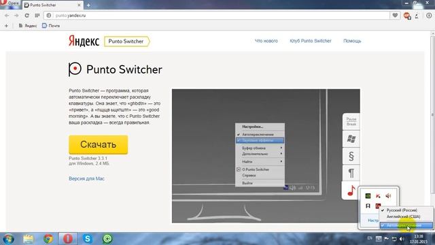This screenshot has height=245, width=435.
Task: Select the Windows logo key tile
Action: 351,139
